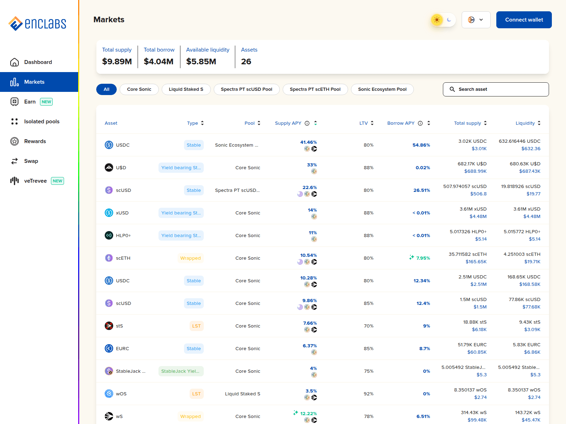Screen dimensions: 566x424
Task: Click the reward icon under 33% supply APY
Action: [x=314, y=171]
